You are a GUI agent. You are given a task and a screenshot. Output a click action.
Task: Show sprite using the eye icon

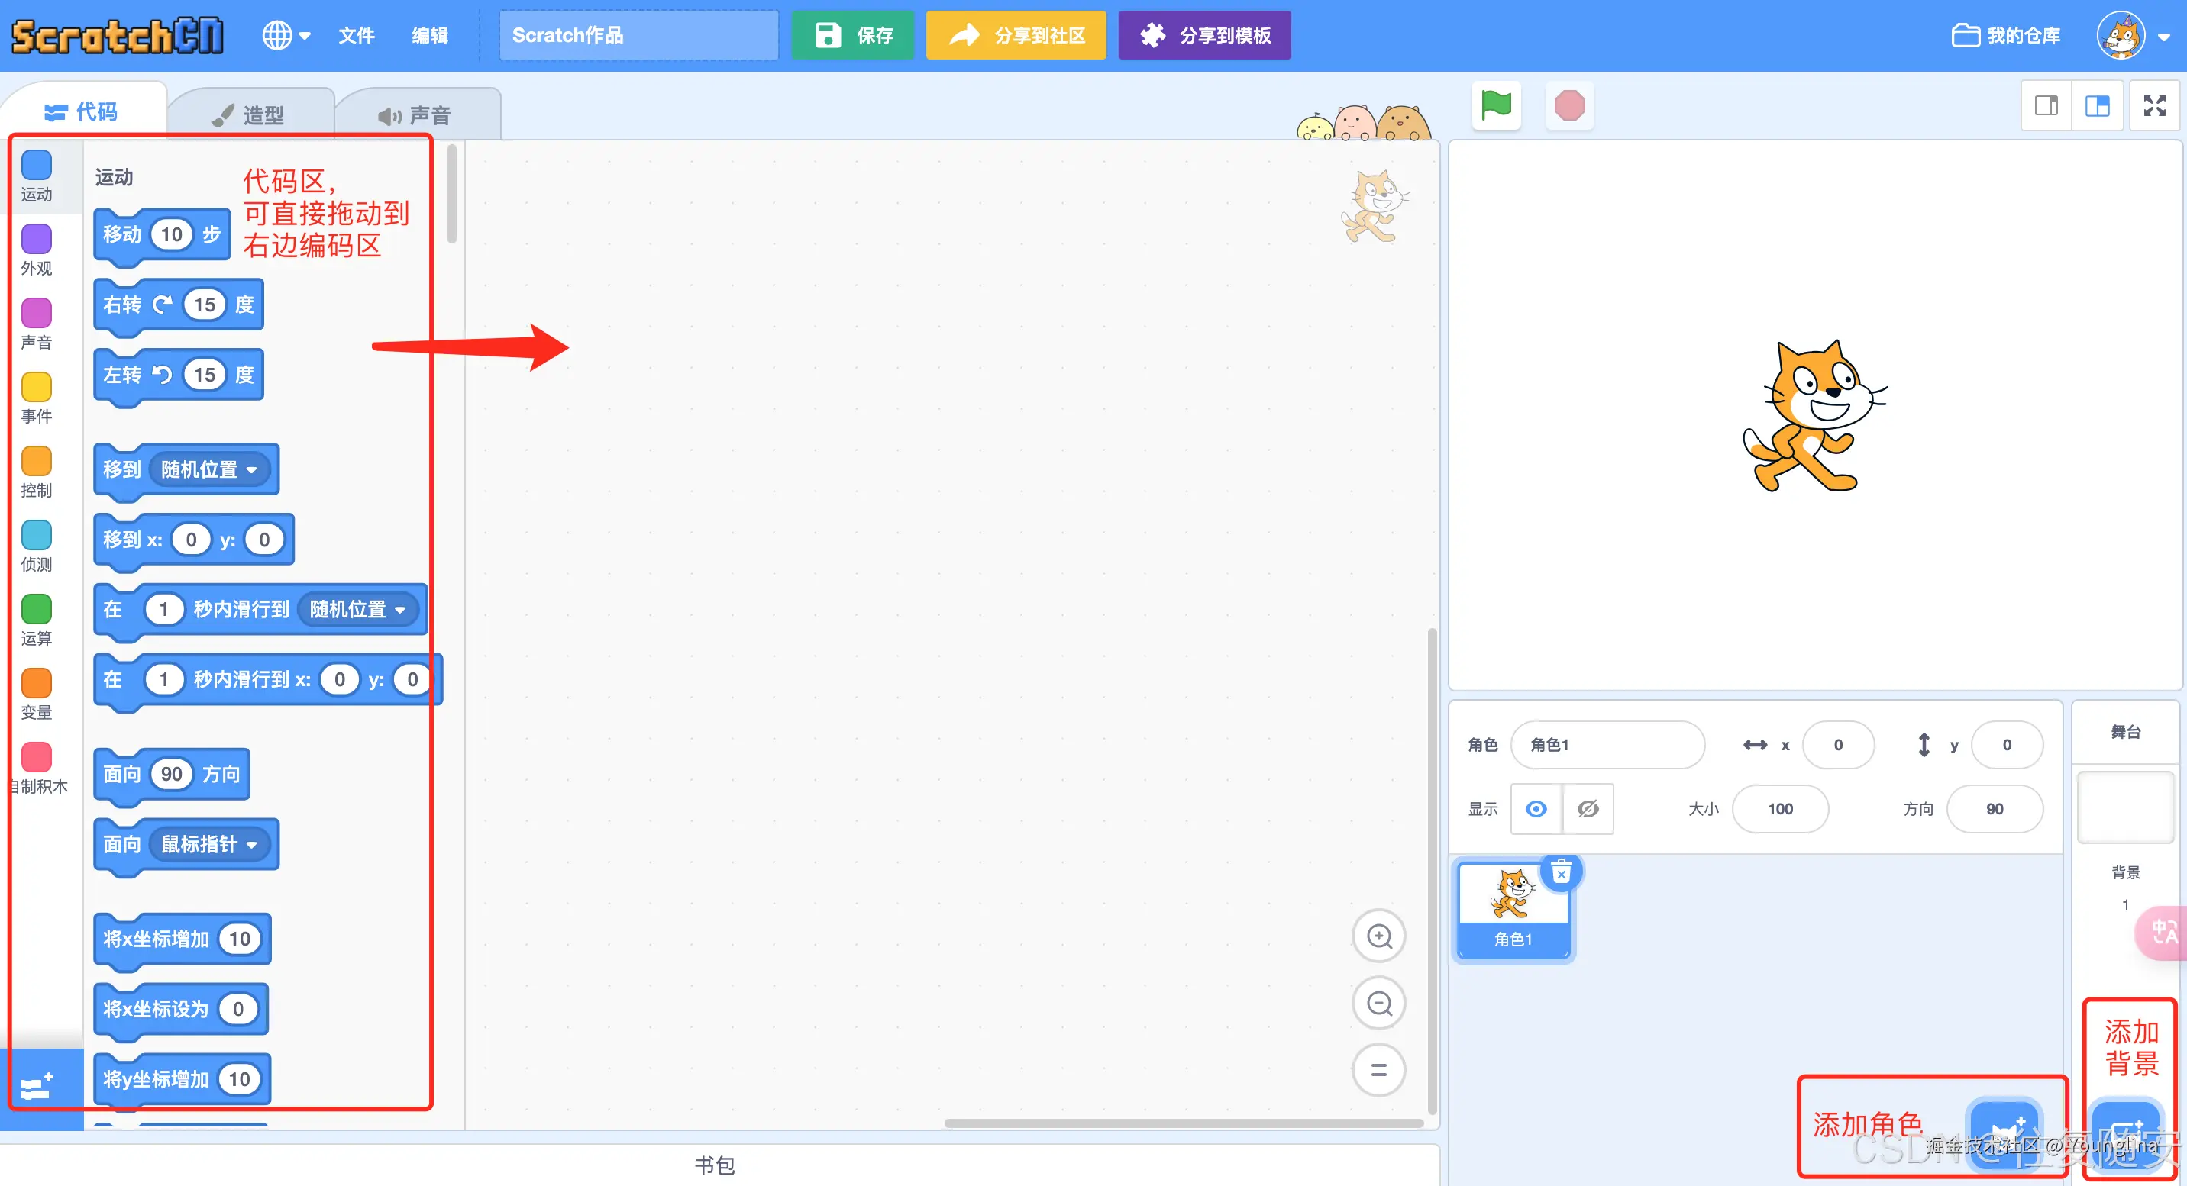pyautogui.click(x=1536, y=809)
